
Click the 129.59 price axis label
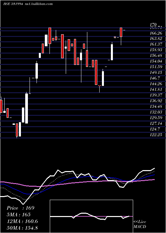pyautogui.click(x=156, y=118)
